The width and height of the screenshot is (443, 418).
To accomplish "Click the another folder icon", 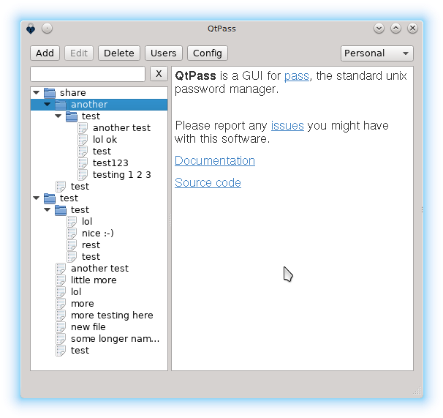I will [x=61, y=105].
